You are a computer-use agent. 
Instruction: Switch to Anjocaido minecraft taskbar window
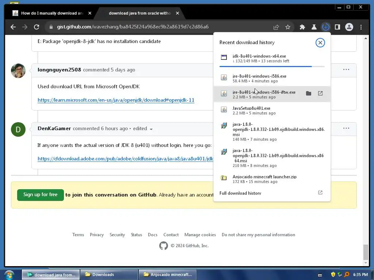[167, 275]
